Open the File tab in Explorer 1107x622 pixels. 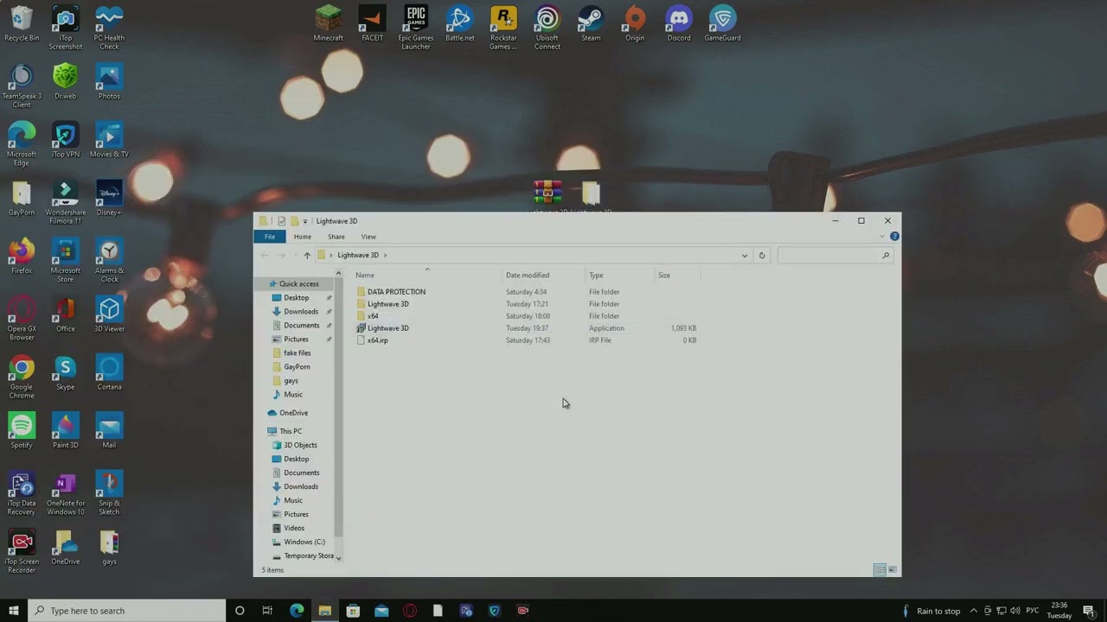click(270, 237)
